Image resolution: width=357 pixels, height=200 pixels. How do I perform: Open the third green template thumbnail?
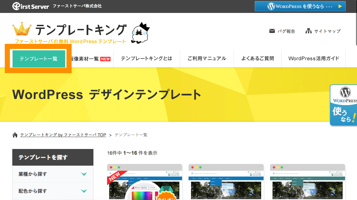coord(308,182)
